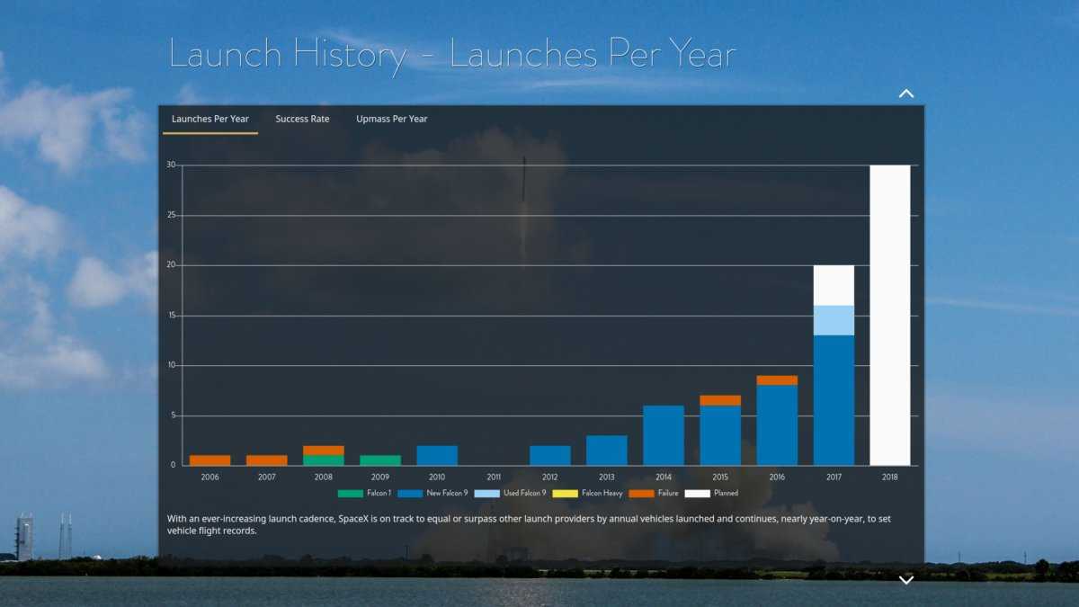Viewport: 1079px width, 607px height.
Task: Toggle Falcon 1 legend entry
Action: click(364, 493)
